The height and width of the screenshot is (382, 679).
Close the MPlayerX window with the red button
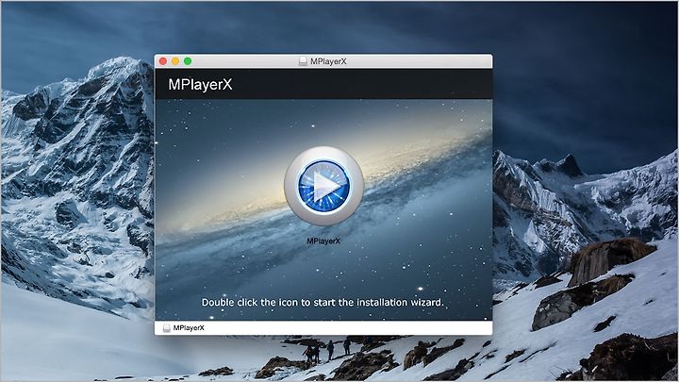[163, 61]
